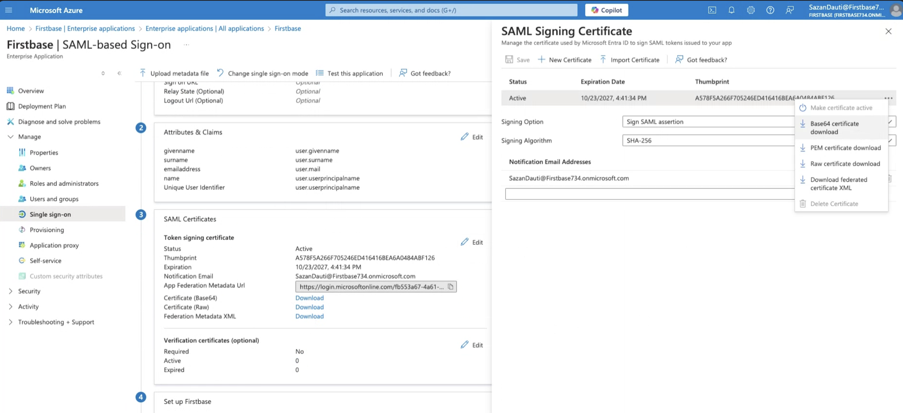Import Certificate
The image size is (903, 413).
tap(629, 60)
